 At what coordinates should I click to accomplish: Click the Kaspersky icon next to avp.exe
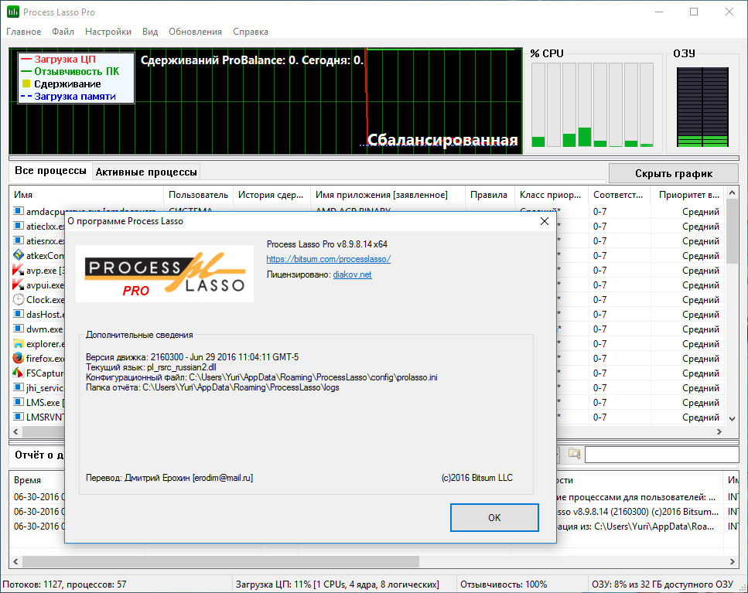pyautogui.click(x=19, y=270)
